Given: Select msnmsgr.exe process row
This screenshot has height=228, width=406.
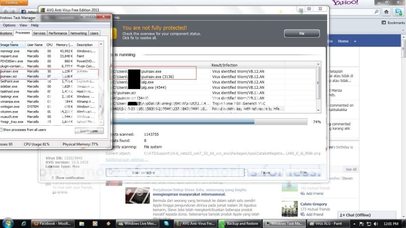Looking at the screenshot, I should [x=49, y=51].
